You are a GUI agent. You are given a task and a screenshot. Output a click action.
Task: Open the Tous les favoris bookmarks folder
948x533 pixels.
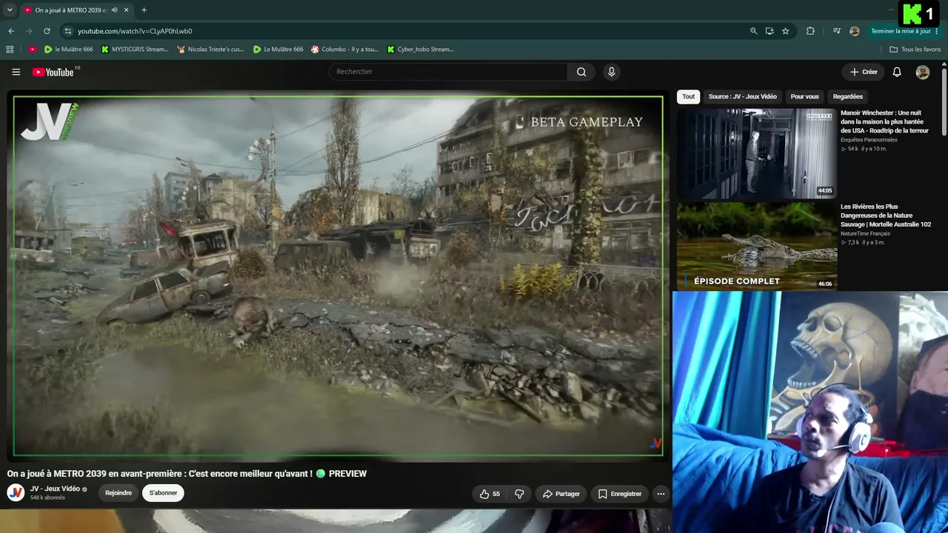pos(915,50)
